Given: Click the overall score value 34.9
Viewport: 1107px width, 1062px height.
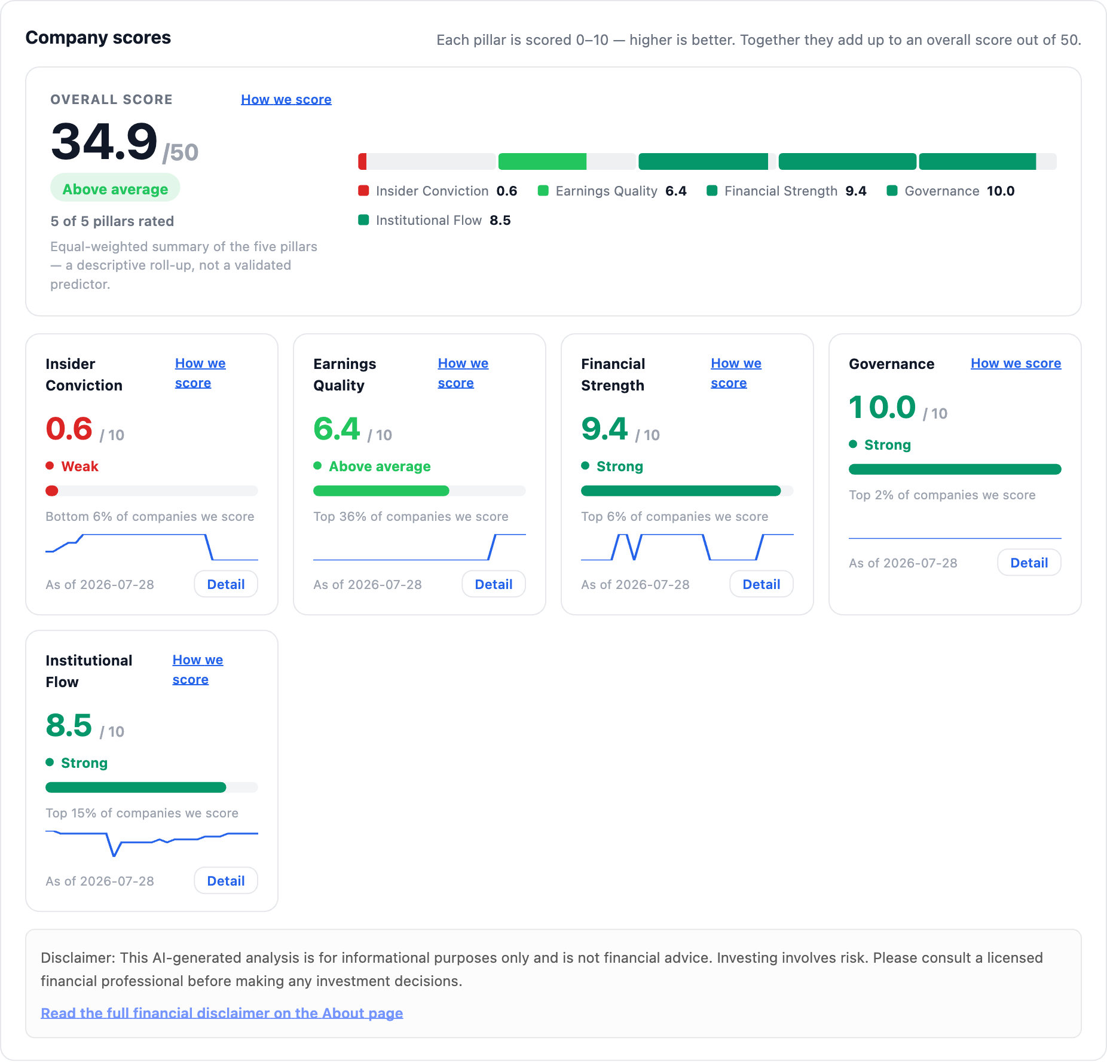Looking at the screenshot, I should 105,142.
